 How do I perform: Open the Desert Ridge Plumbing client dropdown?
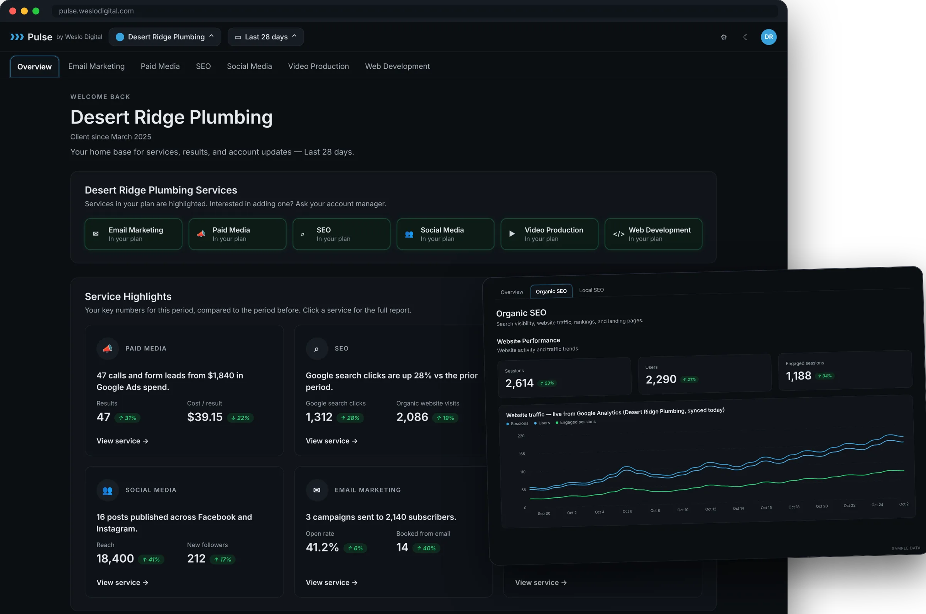pyautogui.click(x=165, y=37)
